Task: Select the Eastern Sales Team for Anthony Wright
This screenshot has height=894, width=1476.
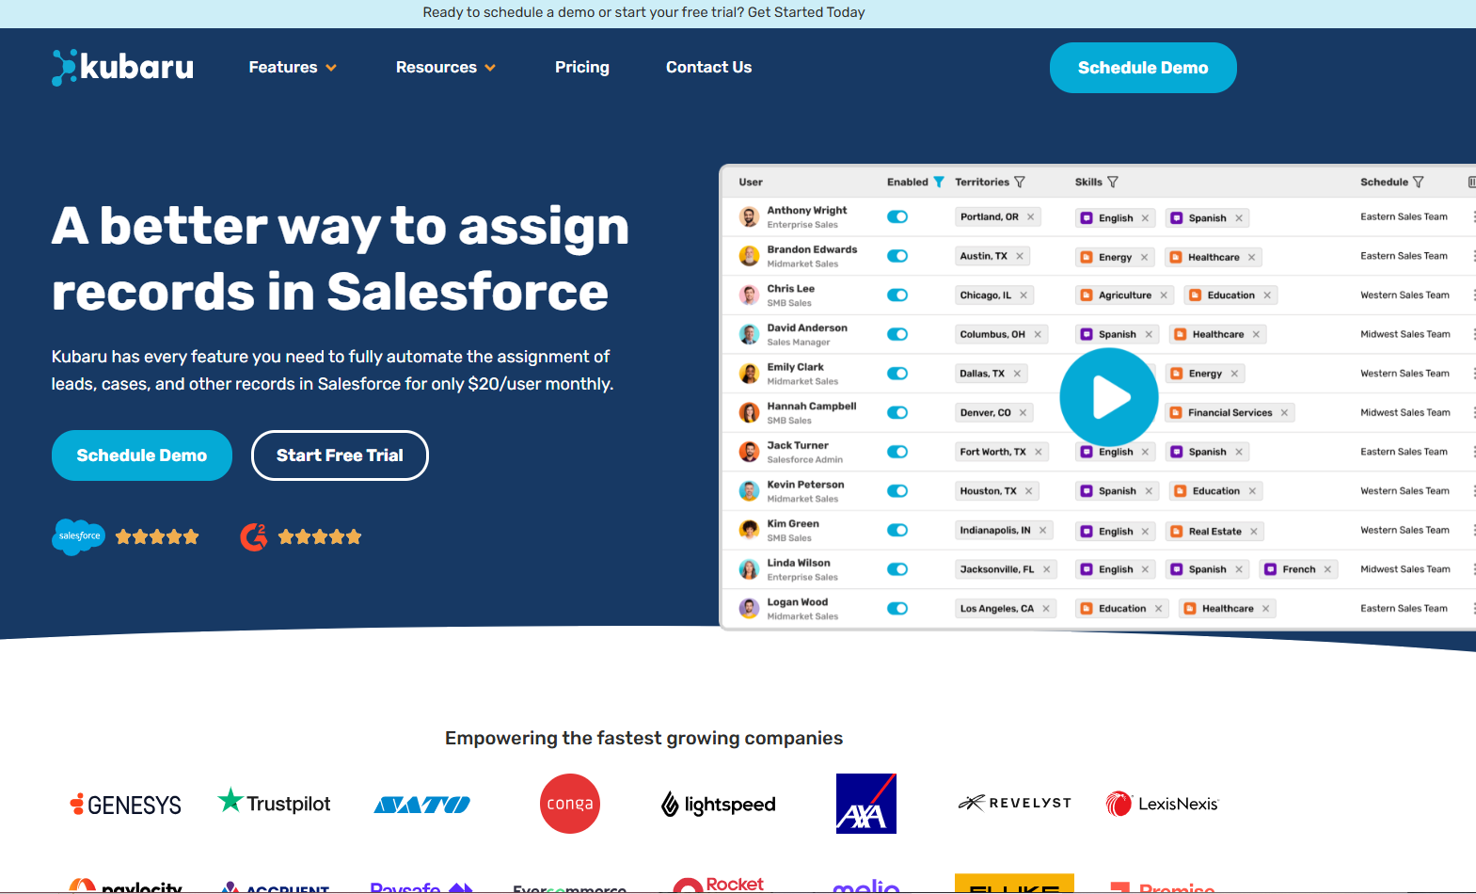Action: [1404, 216]
